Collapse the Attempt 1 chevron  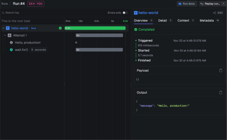pyautogui.click(x=5, y=35)
